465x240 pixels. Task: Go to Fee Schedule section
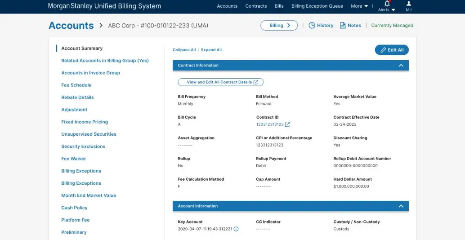[x=76, y=85]
